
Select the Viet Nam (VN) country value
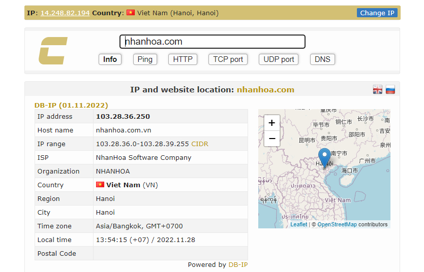[132, 185]
